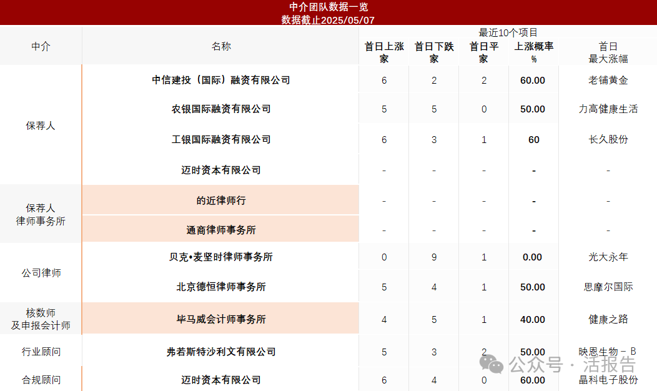657x391 pixels.
Task: Click the 上涨概率% column header
Action: [x=534, y=52]
